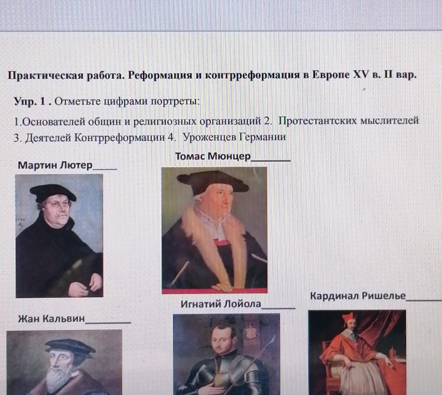The width and height of the screenshot is (442, 395).
Task: Click the caption Мартин Лютер
Action: [55, 165]
